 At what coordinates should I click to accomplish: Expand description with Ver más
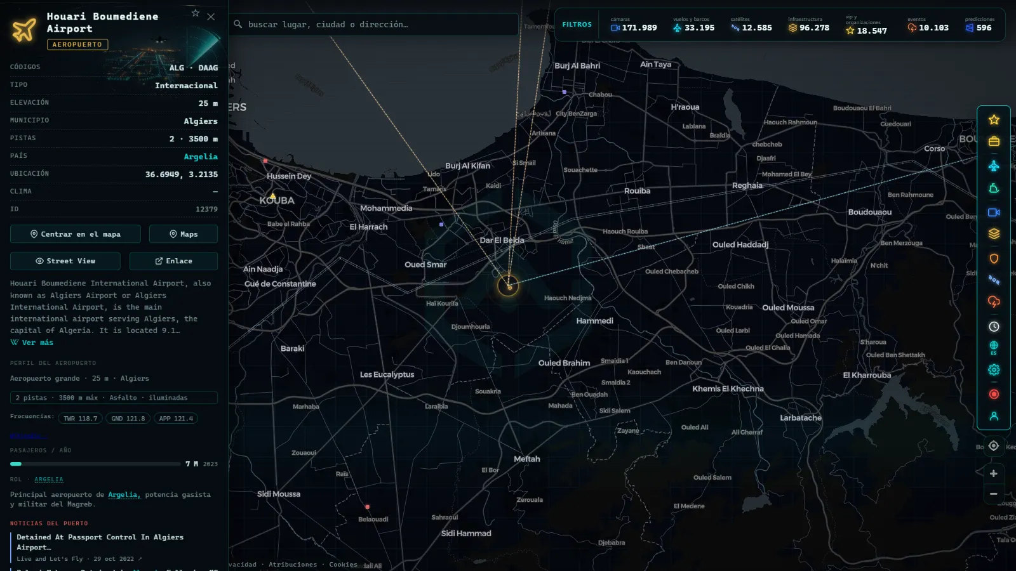(32, 343)
